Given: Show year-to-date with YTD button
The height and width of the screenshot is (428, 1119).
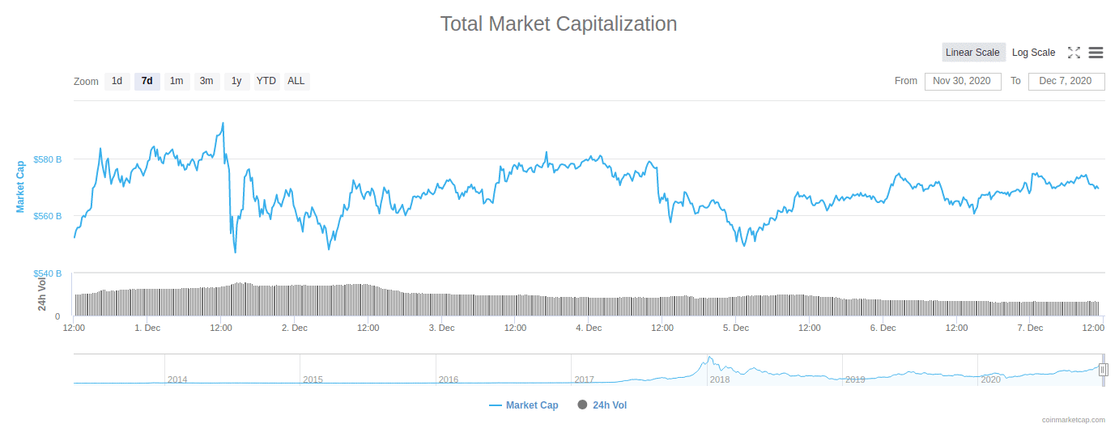Looking at the screenshot, I should 266,81.
